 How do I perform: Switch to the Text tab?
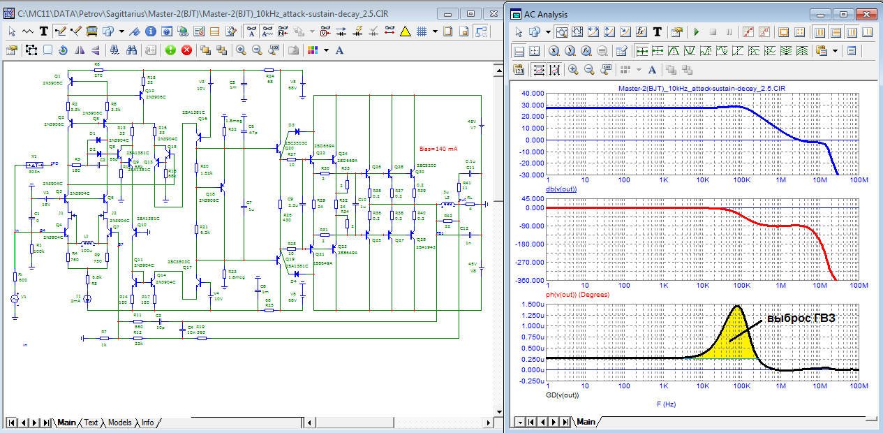[x=91, y=423]
